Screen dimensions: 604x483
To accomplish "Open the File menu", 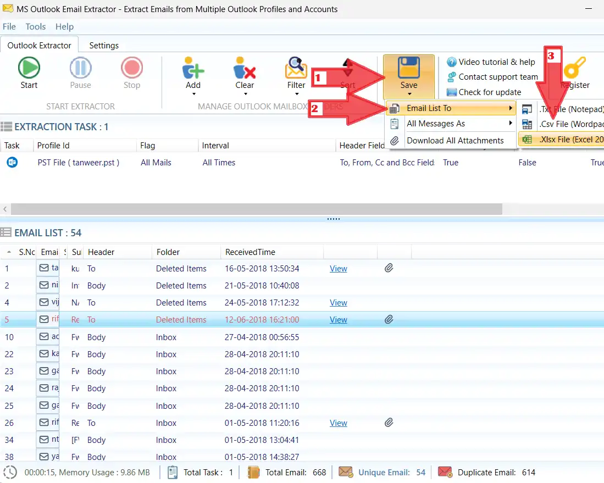I will [9, 26].
